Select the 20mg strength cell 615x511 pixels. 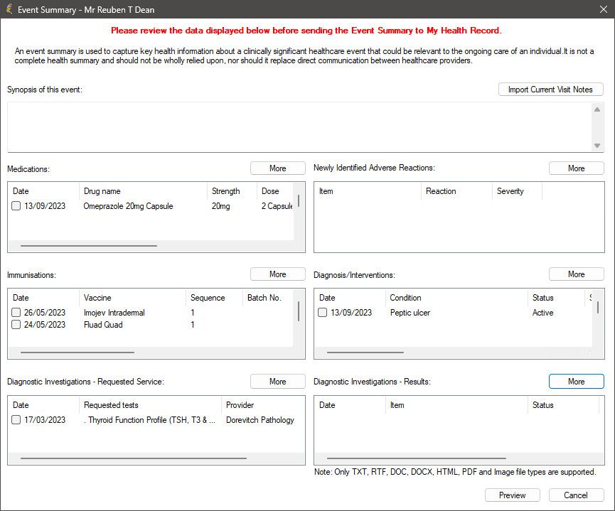coord(221,206)
